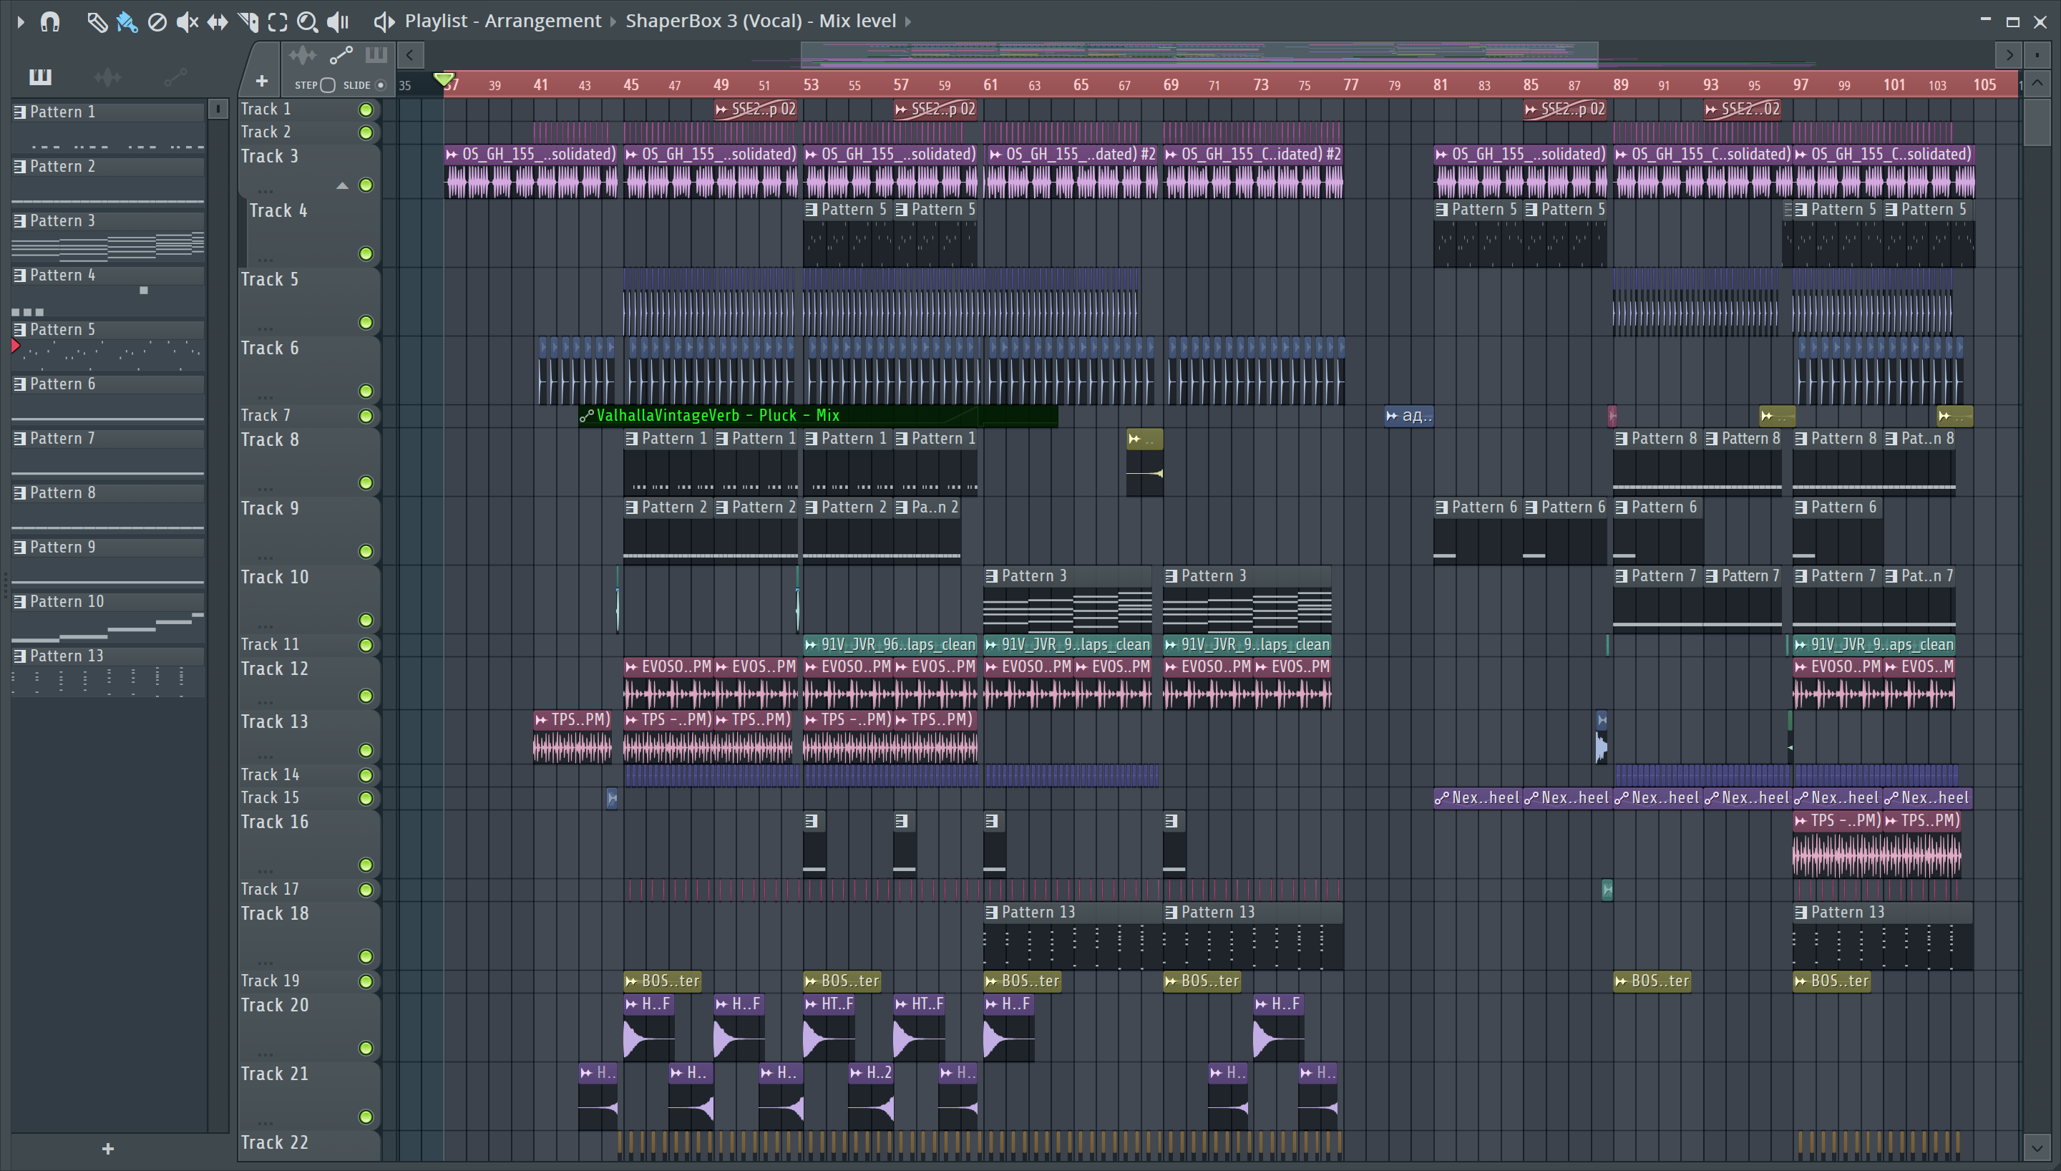Viewport: 2061px width, 1171px height.
Task: Open the Playlist - Arrangement selector
Action: [502, 21]
